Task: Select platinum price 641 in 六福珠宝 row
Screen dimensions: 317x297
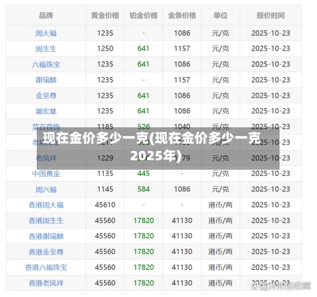Action: (x=143, y=64)
